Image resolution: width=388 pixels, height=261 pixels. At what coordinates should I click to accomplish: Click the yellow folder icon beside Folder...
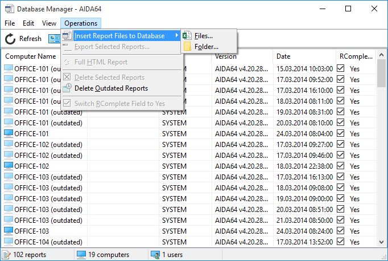187,47
